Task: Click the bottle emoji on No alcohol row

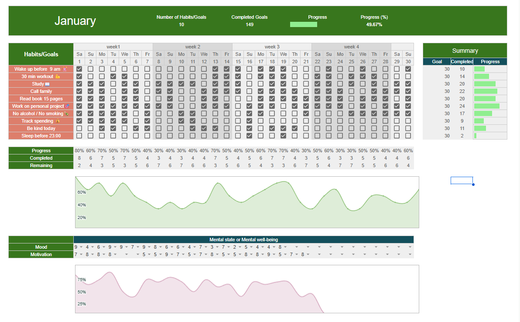Action: coord(66,113)
